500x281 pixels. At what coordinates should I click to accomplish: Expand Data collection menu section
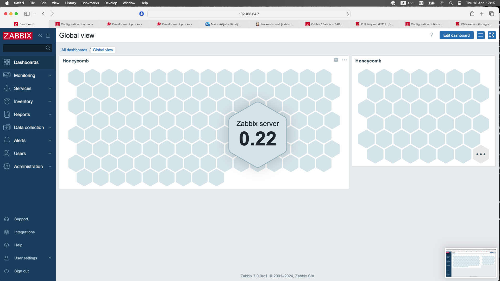click(x=28, y=127)
